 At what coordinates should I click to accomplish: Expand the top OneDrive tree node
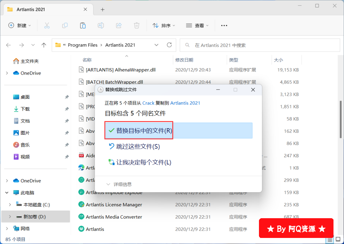[7, 73]
